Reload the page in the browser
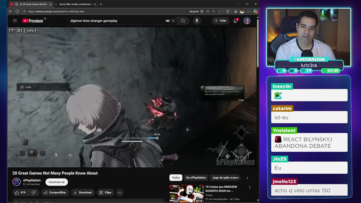 pos(17,11)
